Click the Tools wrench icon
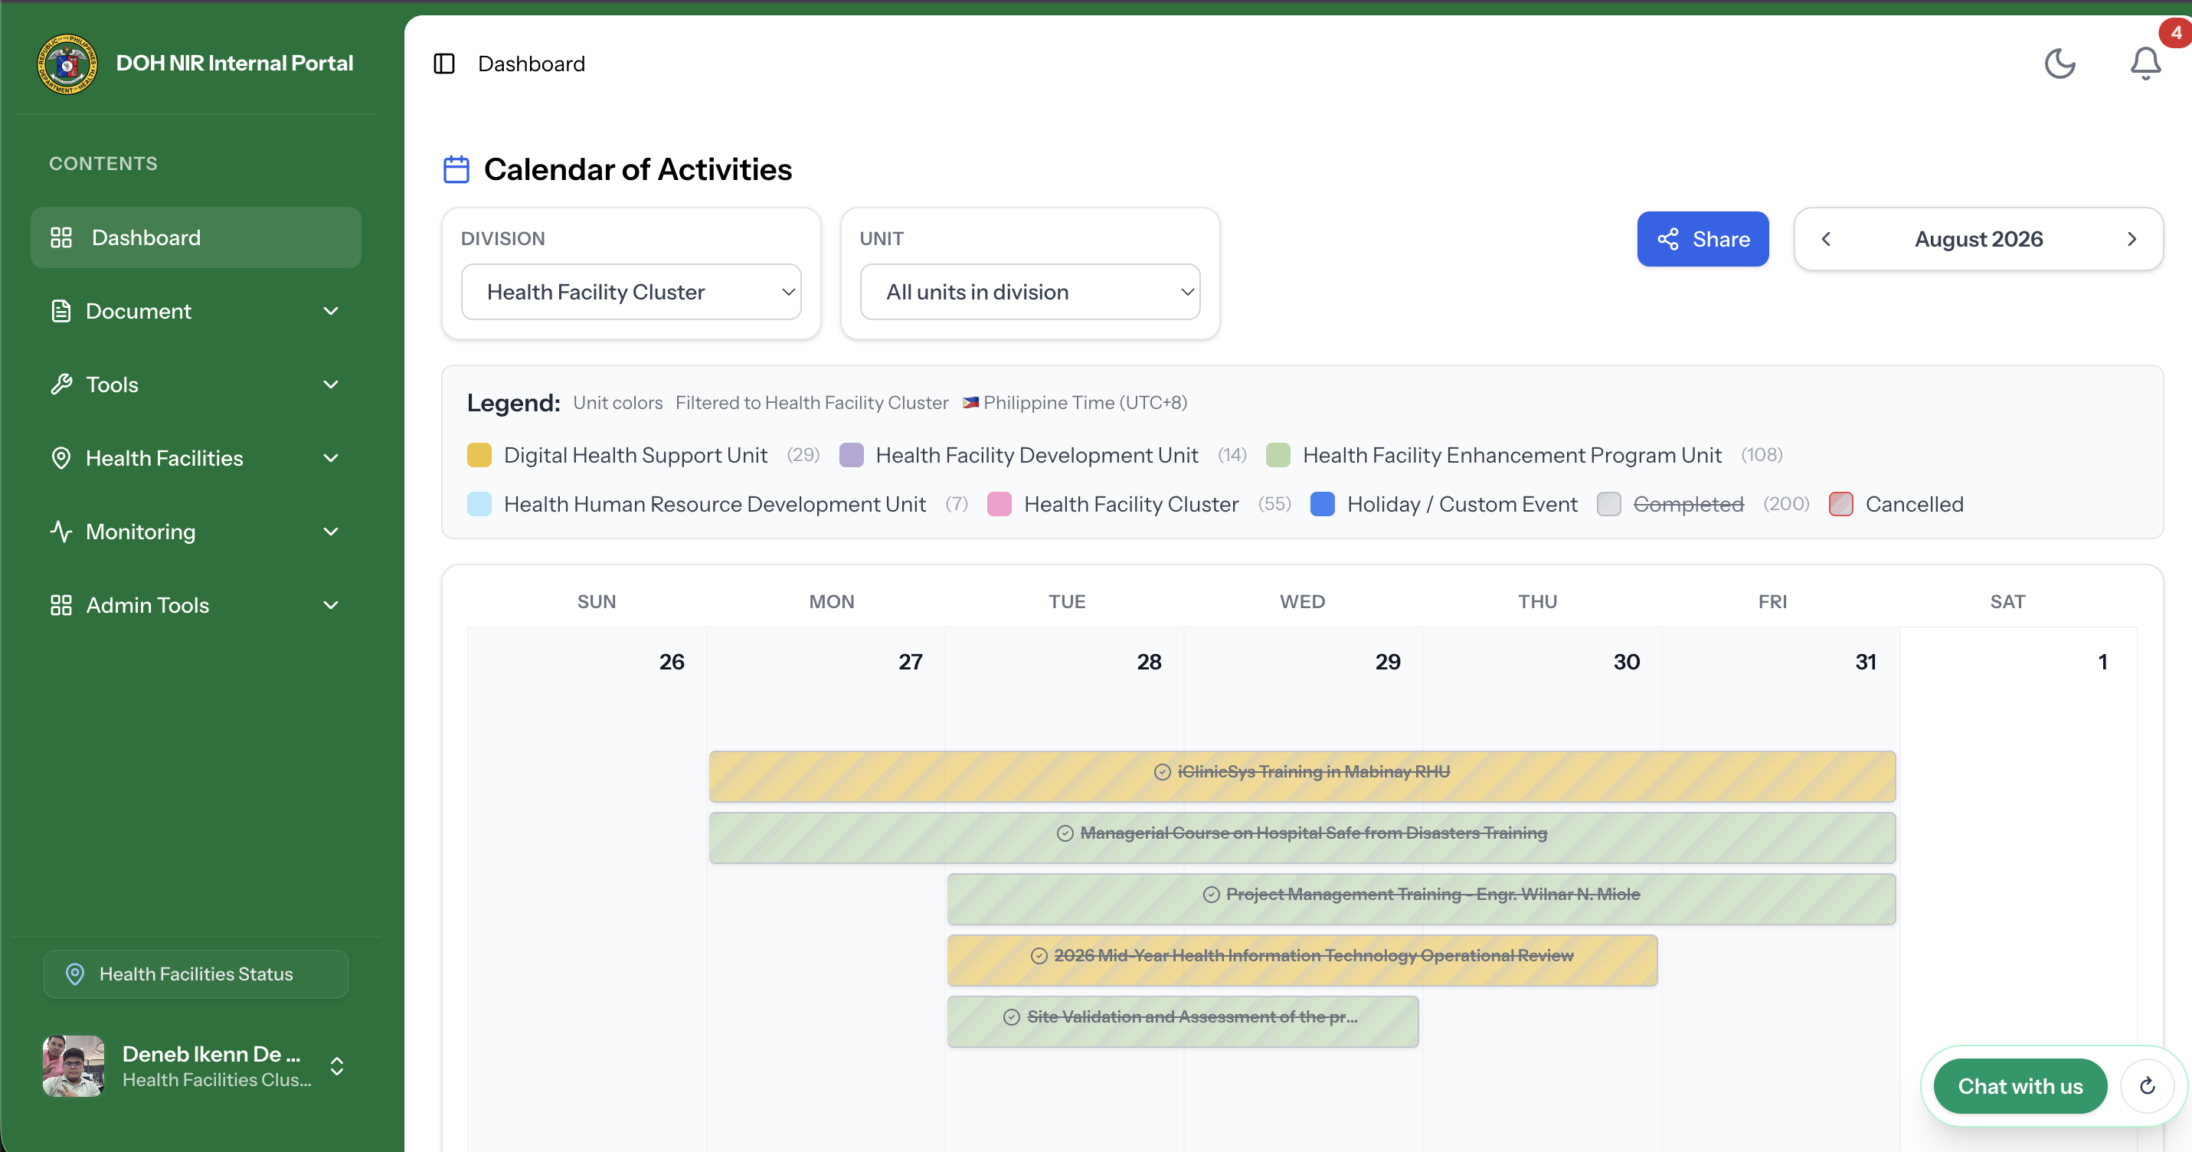The height and width of the screenshot is (1152, 2192). coord(61,385)
